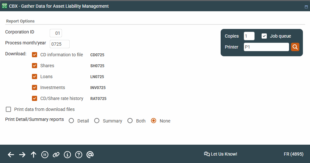Viewport: 310px width, 163px height.
Task: Select the Both radio button
Action: coord(130,121)
